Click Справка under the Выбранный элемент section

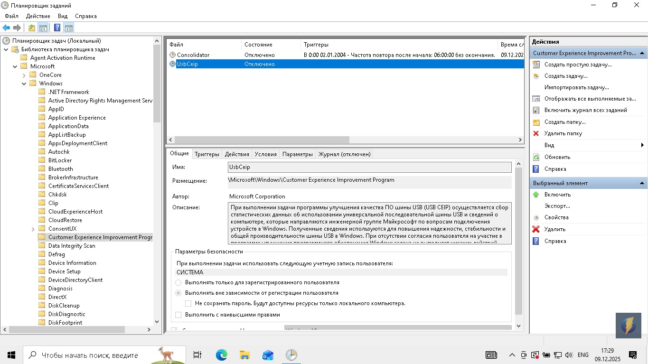click(555, 241)
